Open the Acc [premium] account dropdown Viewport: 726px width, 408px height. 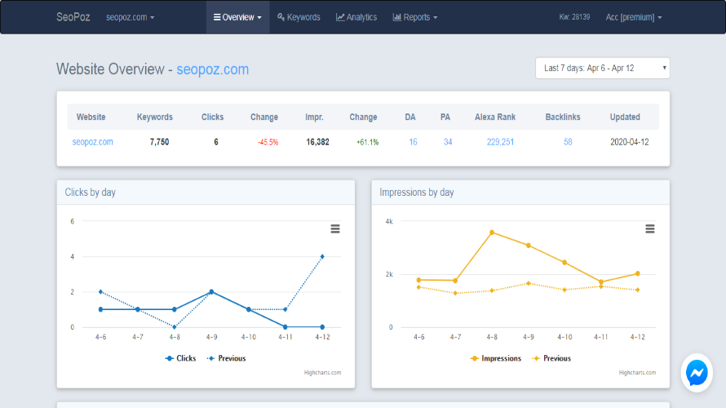coord(634,17)
